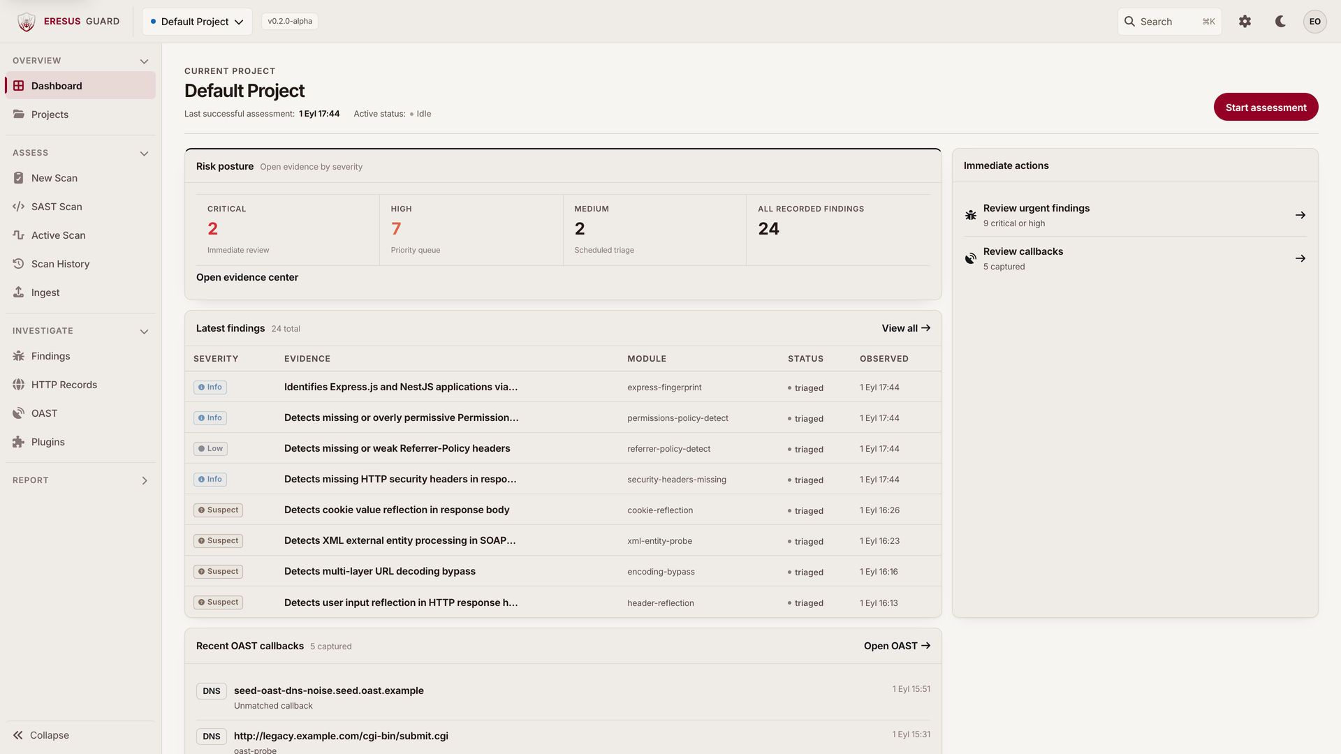Click the Start assessment button
Viewport: 1341px width, 754px height.
(1266, 107)
